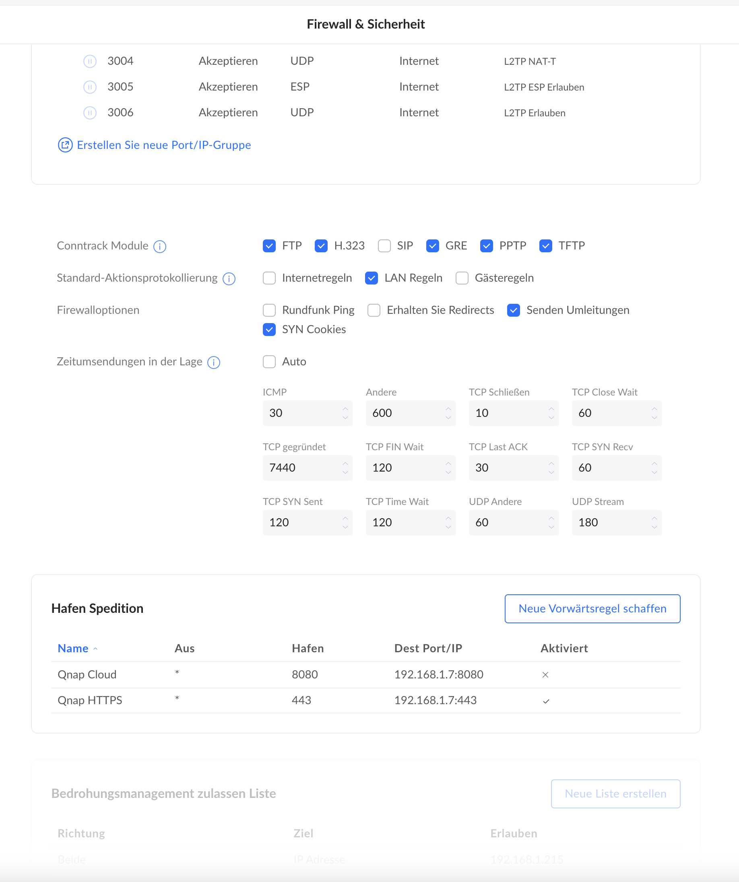Click the Aus column header
Viewport: 739px width, 882px height.
click(x=184, y=649)
